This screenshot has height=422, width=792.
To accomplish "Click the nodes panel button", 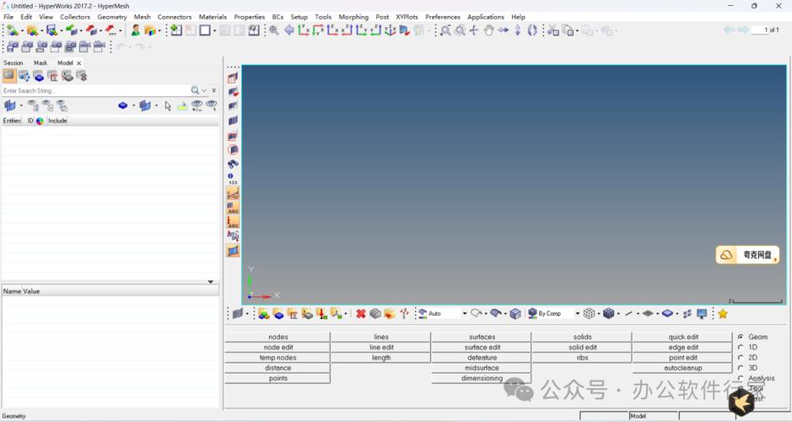I will (x=277, y=337).
